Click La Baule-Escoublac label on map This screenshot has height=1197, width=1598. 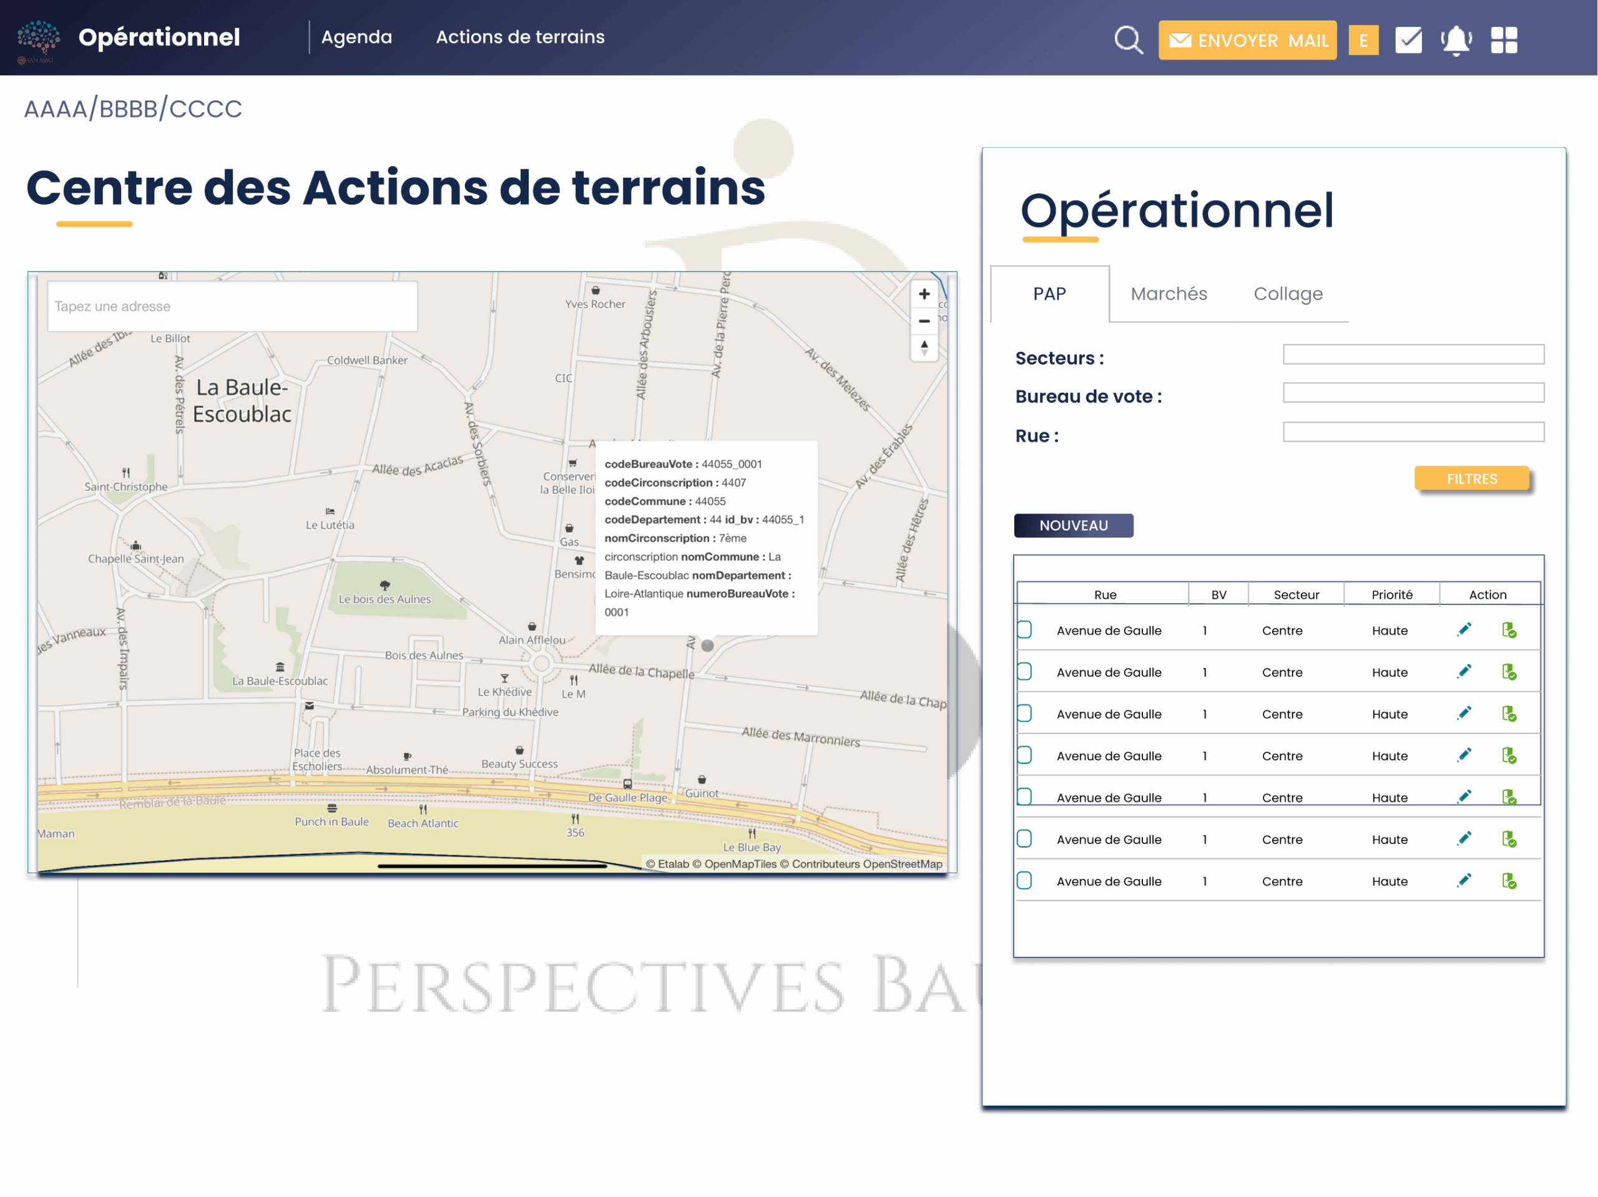point(242,400)
